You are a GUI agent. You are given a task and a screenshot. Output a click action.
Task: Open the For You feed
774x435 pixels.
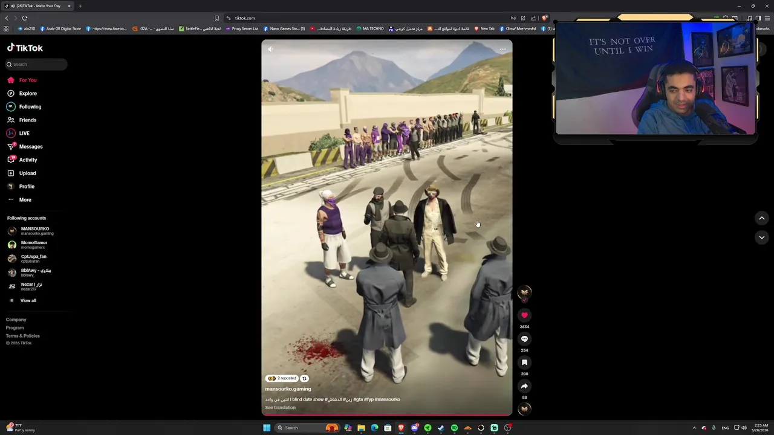(22, 80)
